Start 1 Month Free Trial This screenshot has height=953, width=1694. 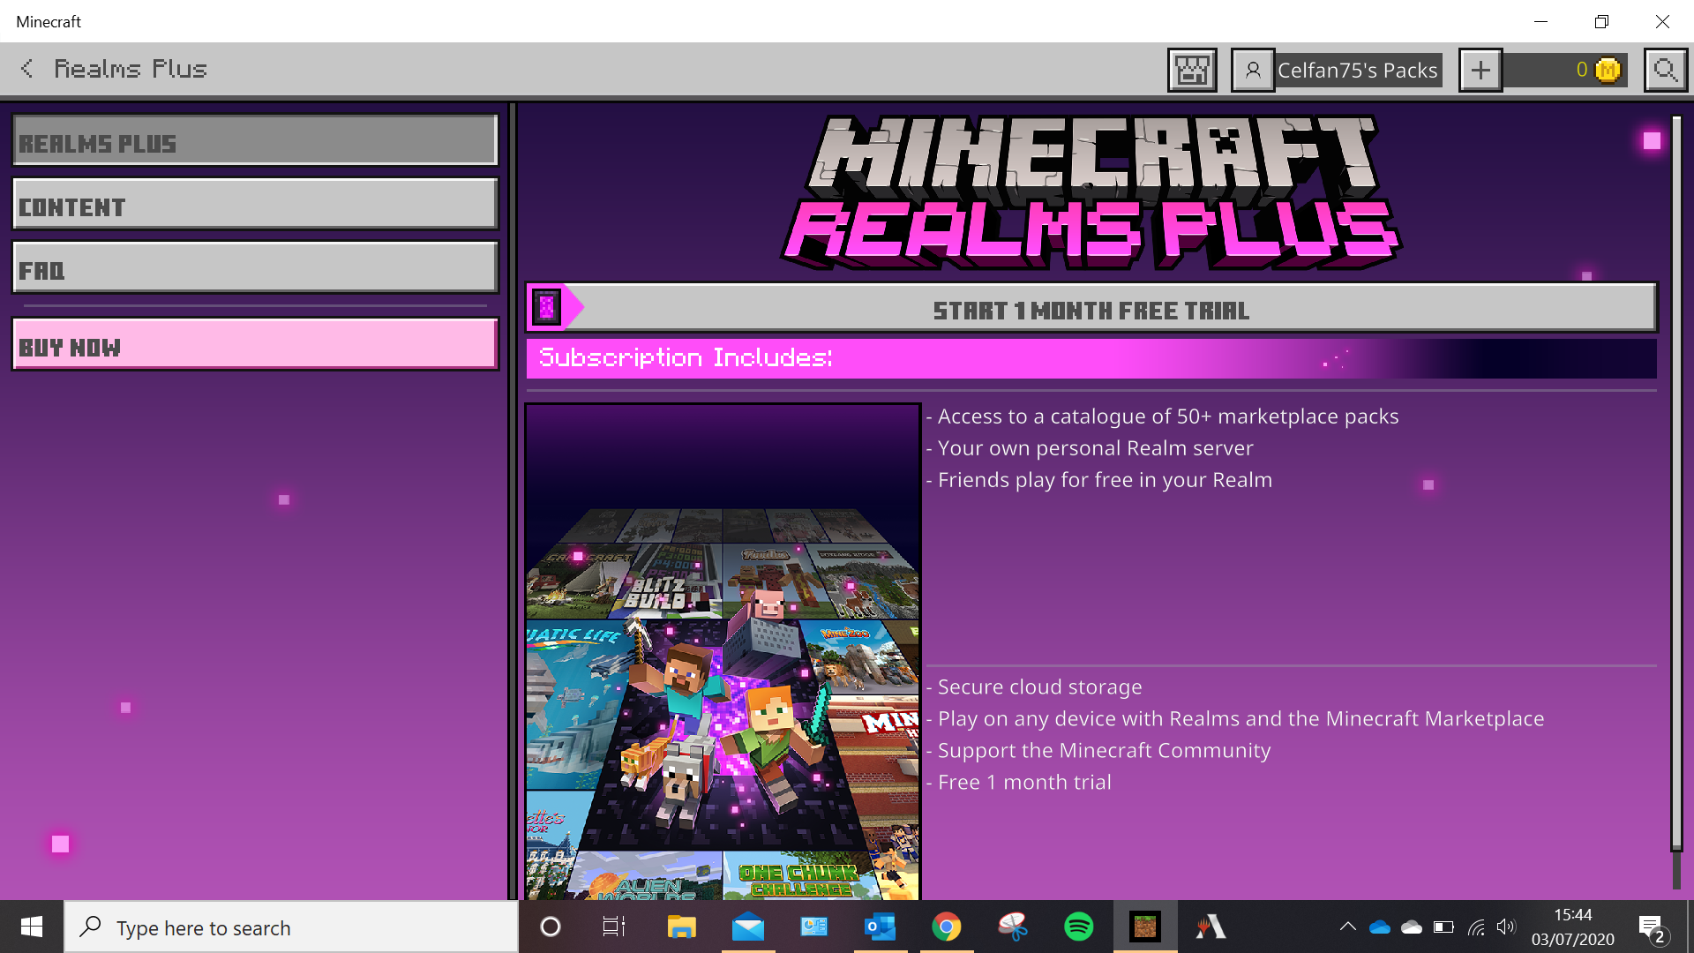[x=1091, y=310]
